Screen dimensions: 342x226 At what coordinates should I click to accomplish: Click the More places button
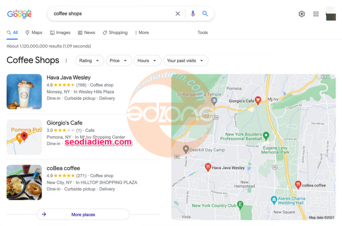83,214
